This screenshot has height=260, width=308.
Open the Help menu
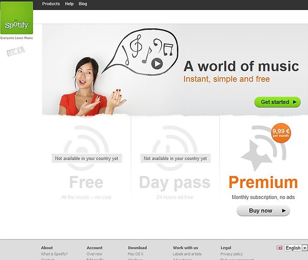click(69, 4)
